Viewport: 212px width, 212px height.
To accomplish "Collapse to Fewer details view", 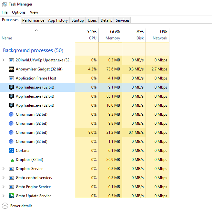I will (18, 206).
